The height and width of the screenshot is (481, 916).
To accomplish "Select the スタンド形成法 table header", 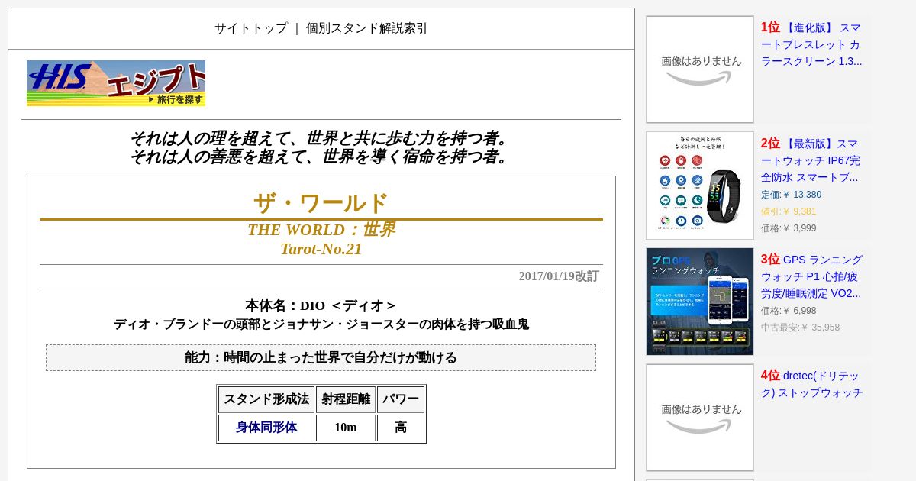I will [x=266, y=399].
